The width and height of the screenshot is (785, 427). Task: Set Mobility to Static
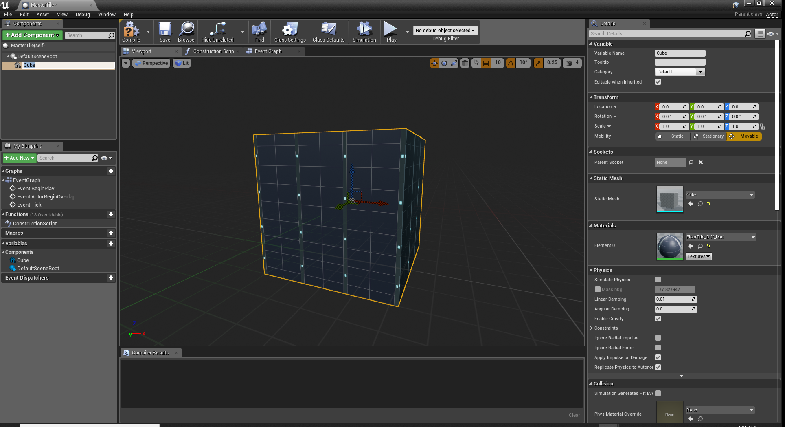pyautogui.click(x=673, y=136)
